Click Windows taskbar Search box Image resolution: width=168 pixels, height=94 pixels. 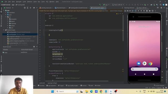click(x=67, y=91)
